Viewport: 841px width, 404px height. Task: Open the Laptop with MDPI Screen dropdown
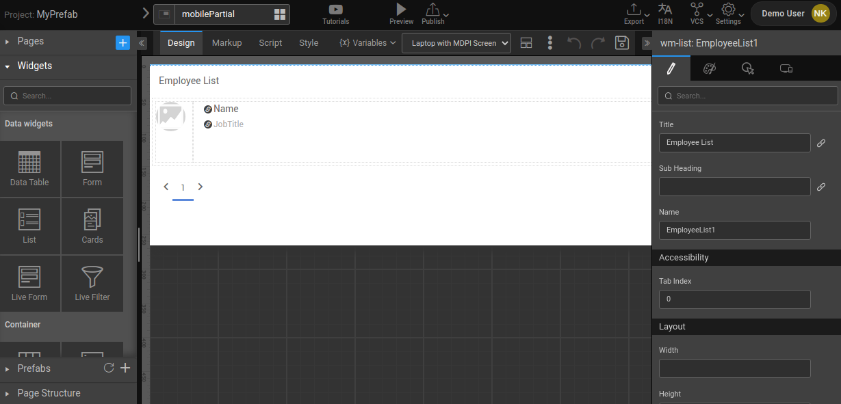(x=456, y=43)
